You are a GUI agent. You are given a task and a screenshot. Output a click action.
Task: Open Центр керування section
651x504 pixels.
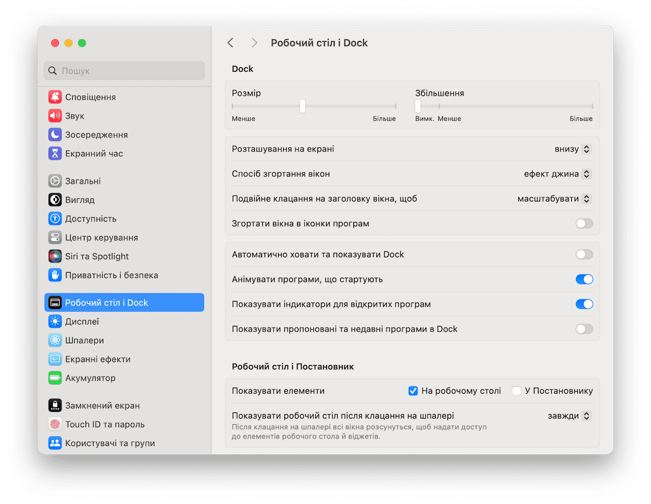coord(124,237)
